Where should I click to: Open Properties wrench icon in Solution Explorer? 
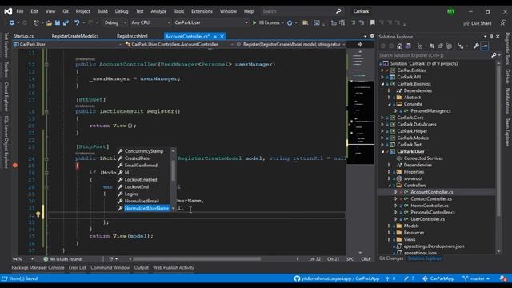(x=476, y=46)
